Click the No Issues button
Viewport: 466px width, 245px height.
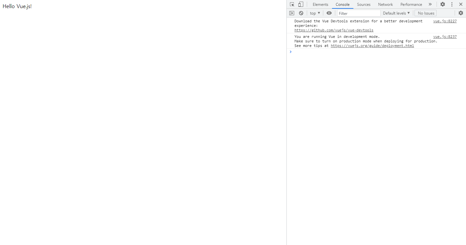click(426, 13)
